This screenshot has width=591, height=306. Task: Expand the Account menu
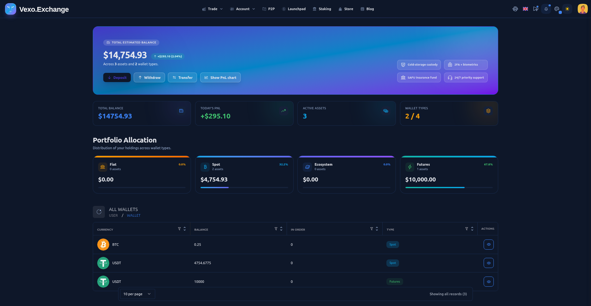(x=243, y=9)
